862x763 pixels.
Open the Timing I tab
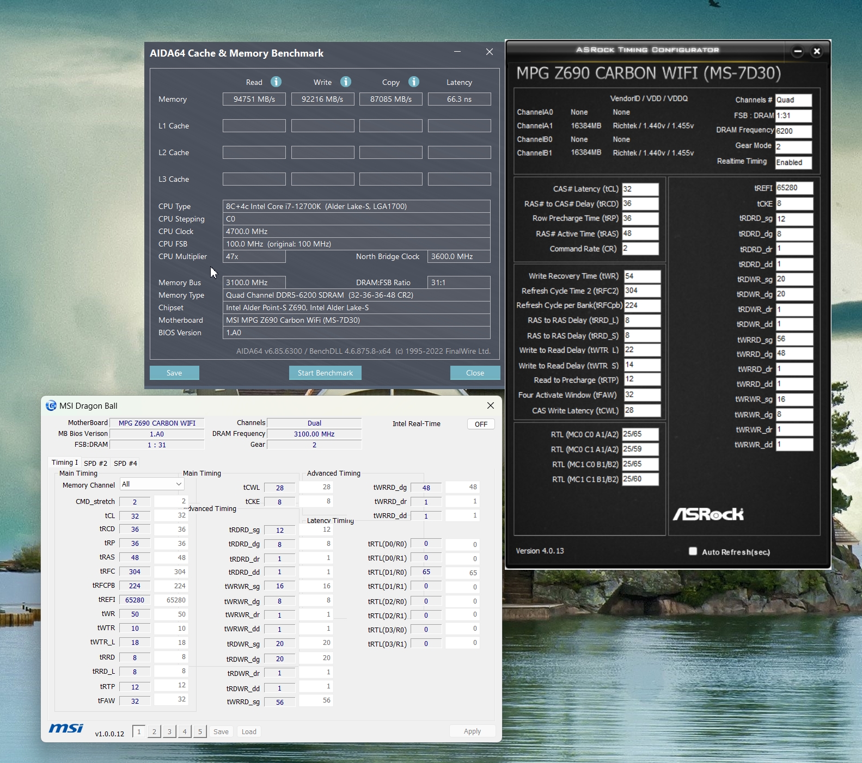64,463
